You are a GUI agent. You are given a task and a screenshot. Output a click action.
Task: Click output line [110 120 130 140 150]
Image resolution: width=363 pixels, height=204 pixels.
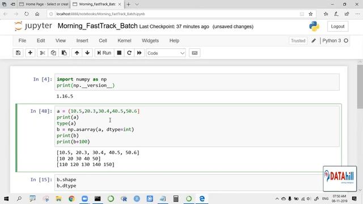coord(86,164)
